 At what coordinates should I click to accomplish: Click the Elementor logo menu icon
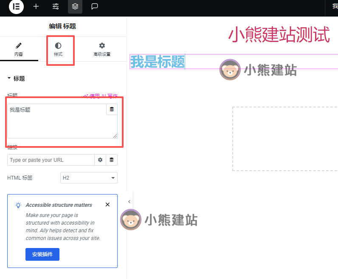click(x=17, y=6)
